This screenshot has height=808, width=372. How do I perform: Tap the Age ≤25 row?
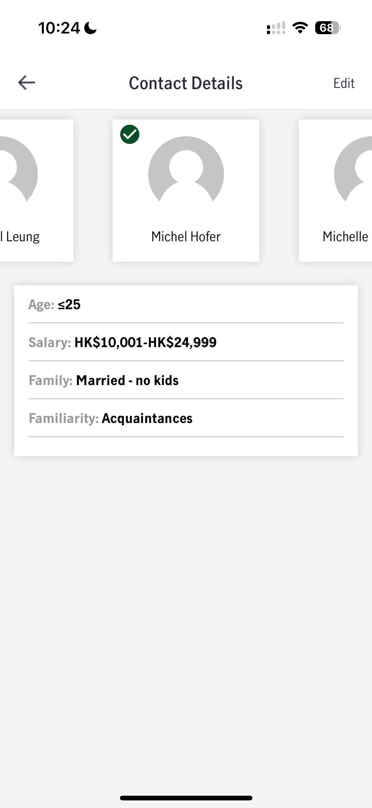(186, 304)
